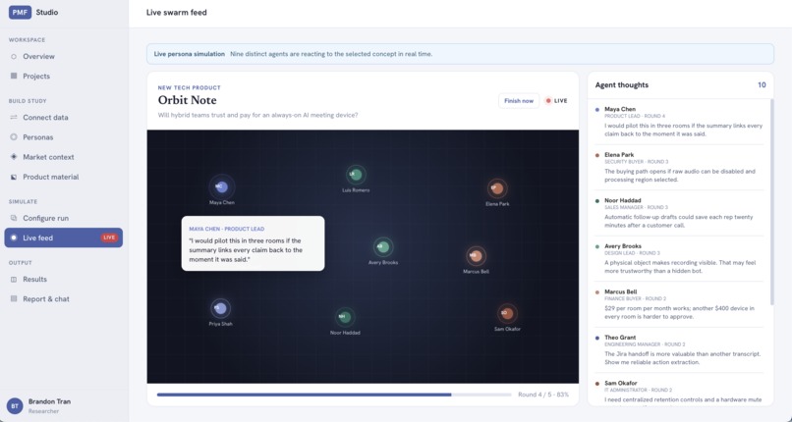Open the Overview page

point(64,57)
